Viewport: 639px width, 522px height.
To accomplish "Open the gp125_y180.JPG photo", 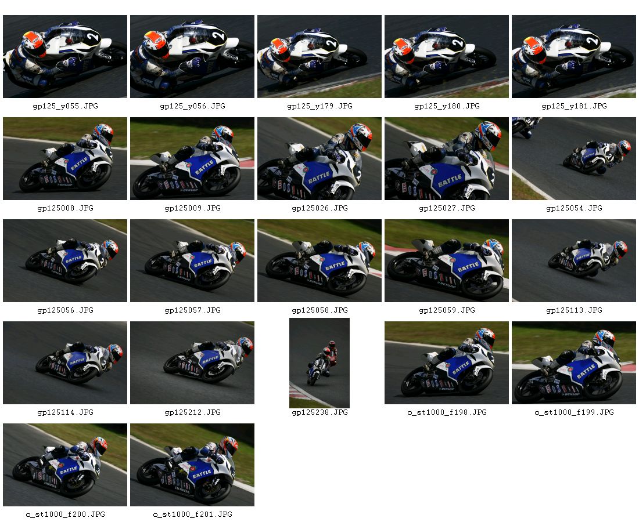I will pos(446,57).
